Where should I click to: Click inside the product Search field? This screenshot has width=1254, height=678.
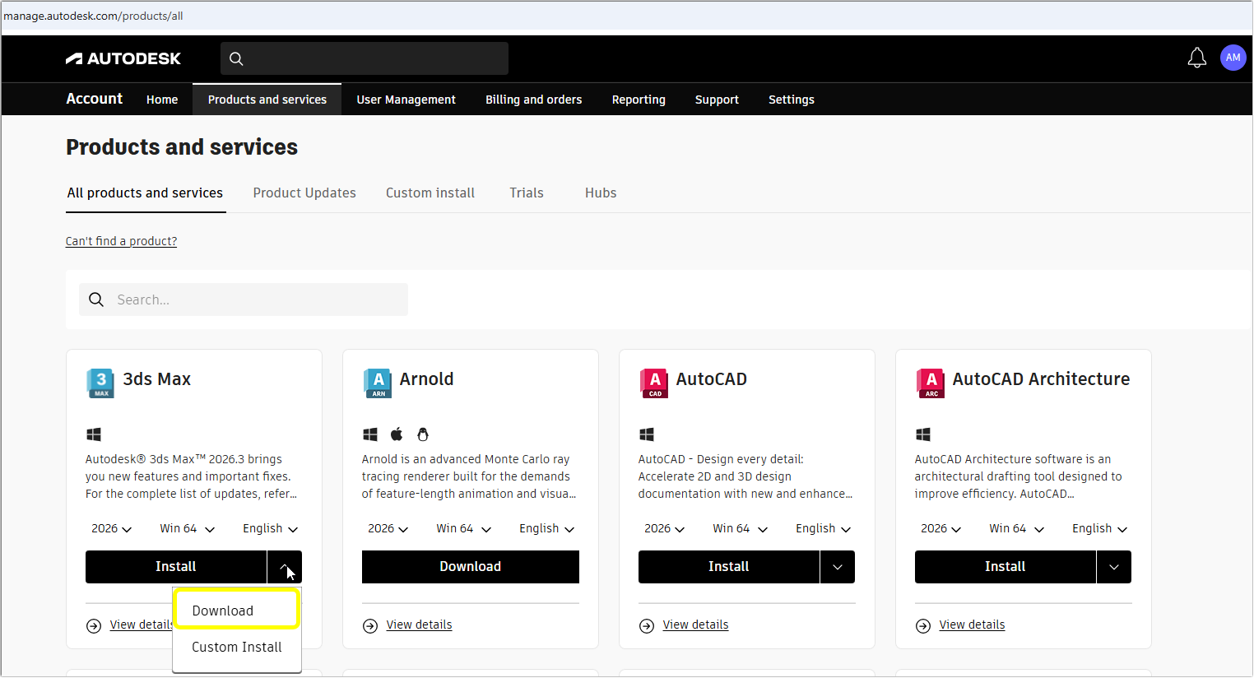click(243, 299)
